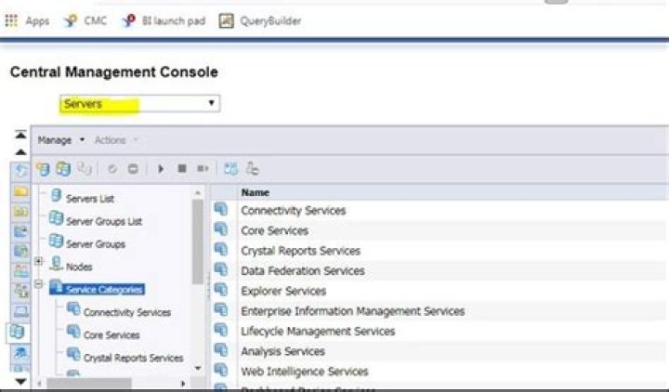The height and width of the screenshot is (392, 669).
Task: Select Server Groups List in the tree
Action: pyautogui.click(x=104, y=221)
